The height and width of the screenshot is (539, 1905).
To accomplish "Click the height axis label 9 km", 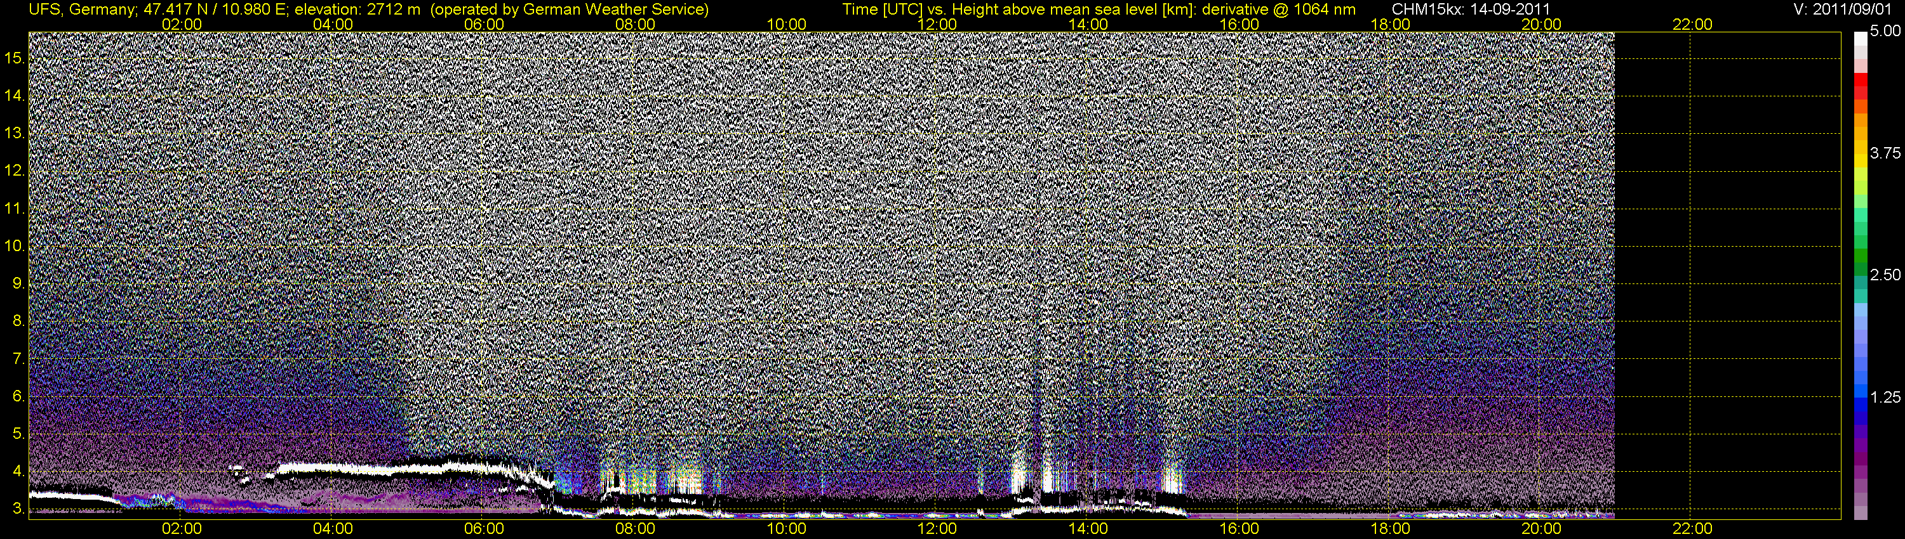I will tap(18, 284).
